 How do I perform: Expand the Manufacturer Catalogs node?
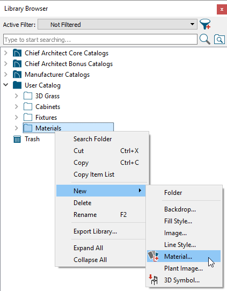6,75
